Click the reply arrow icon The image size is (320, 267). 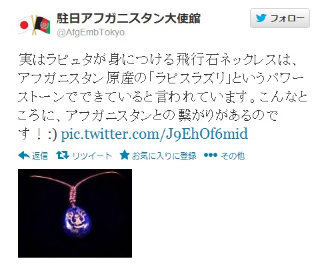pyautogui.click(x=24, y=156)
